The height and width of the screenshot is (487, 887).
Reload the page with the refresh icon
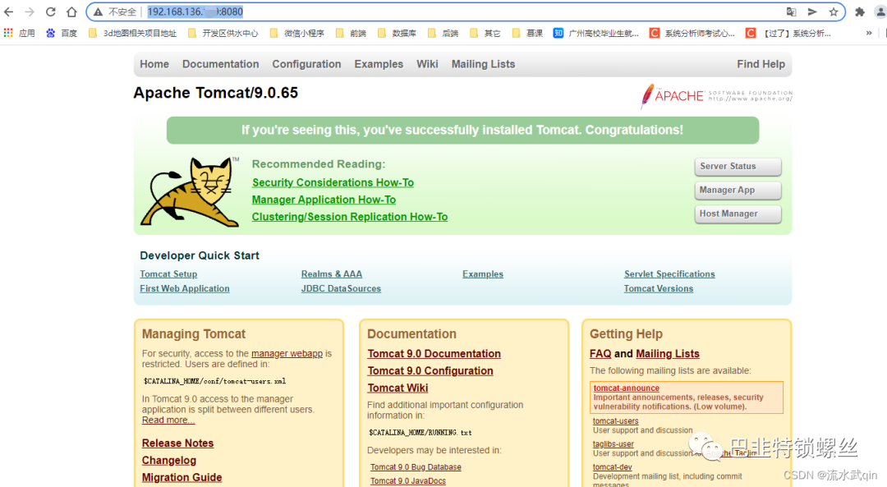50,11
